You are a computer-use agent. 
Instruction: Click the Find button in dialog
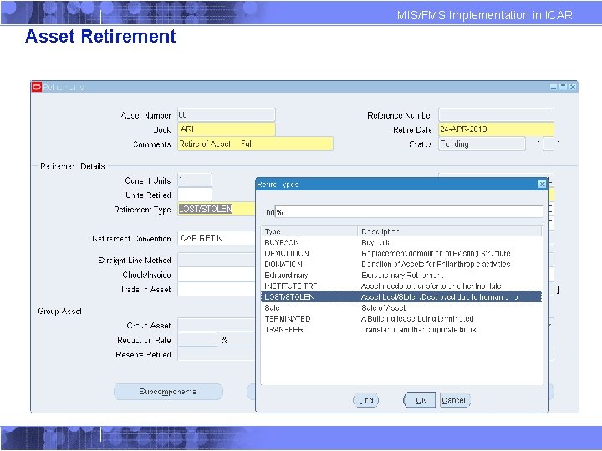(365, 400)
